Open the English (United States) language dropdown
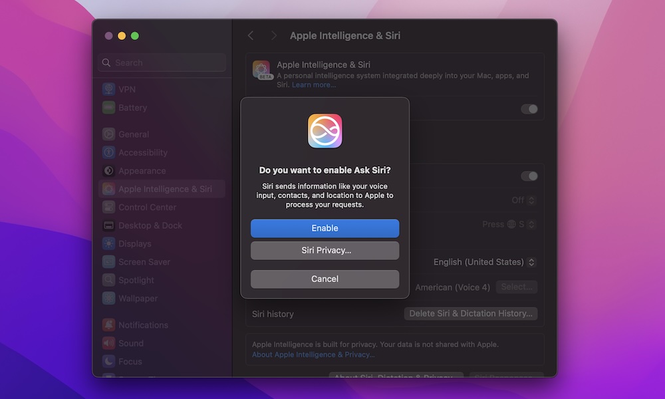Screen dimensions: 665x399 [x=484, y=262]
